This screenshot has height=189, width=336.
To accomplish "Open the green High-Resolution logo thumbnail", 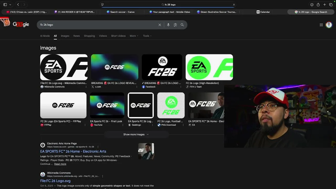I will point(209,67).
